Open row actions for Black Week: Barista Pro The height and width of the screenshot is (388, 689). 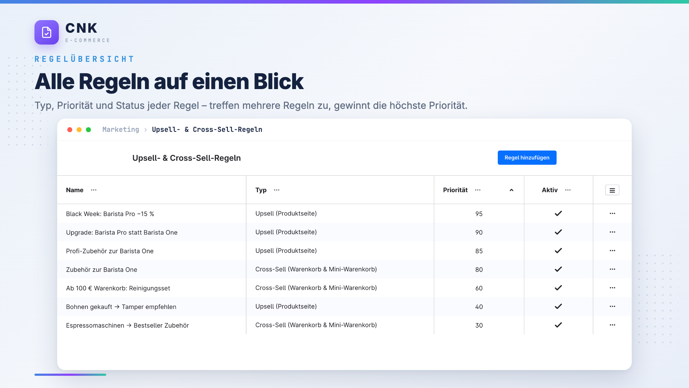click(612, 213)
